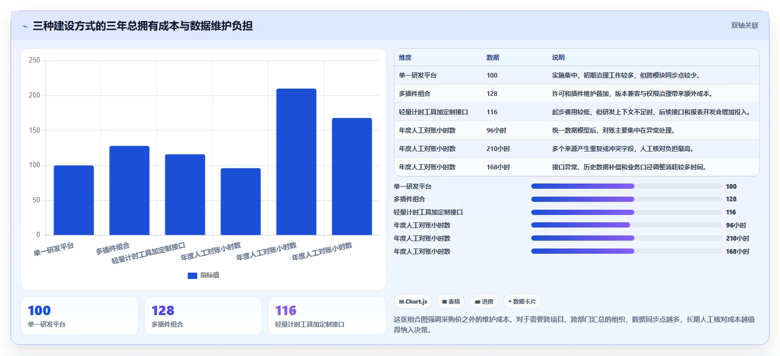
Task: Click the 单一研发平台 cell in the table
Action: pyautogui.click(x=418, y=75)
